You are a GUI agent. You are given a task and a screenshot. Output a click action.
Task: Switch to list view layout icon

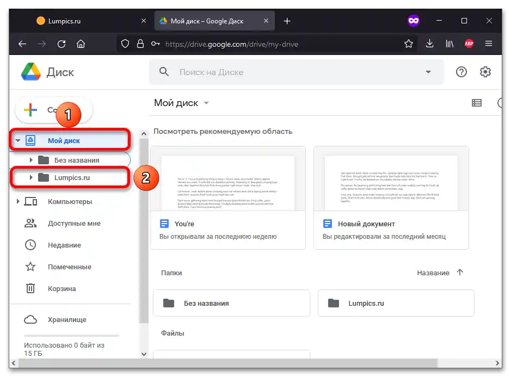click(477, 103)
